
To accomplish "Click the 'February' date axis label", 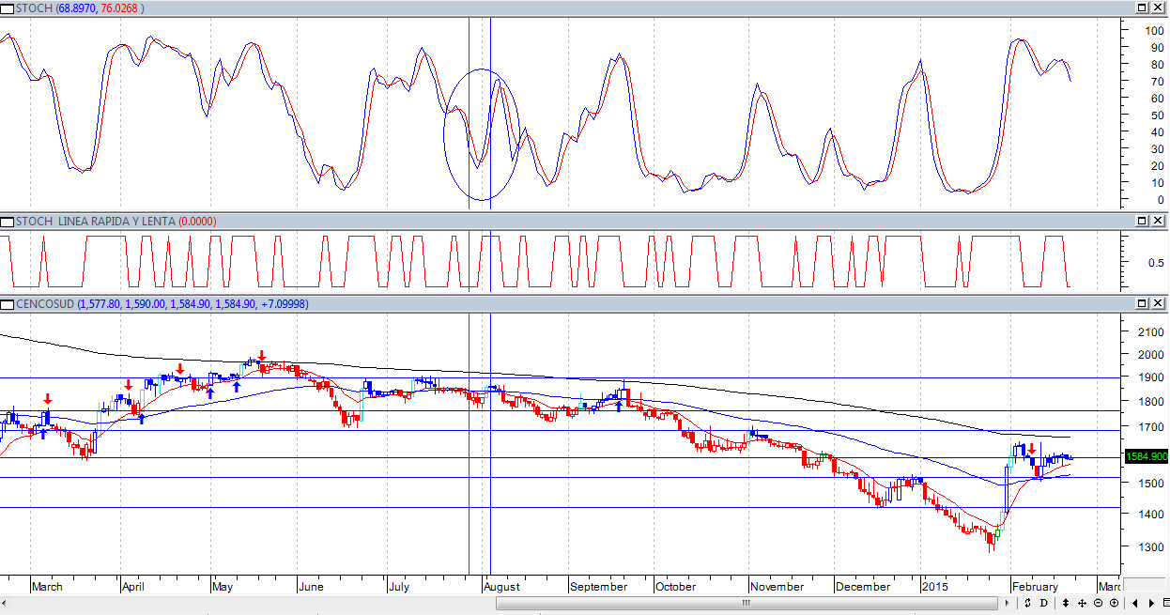I will coord(1035,587).
